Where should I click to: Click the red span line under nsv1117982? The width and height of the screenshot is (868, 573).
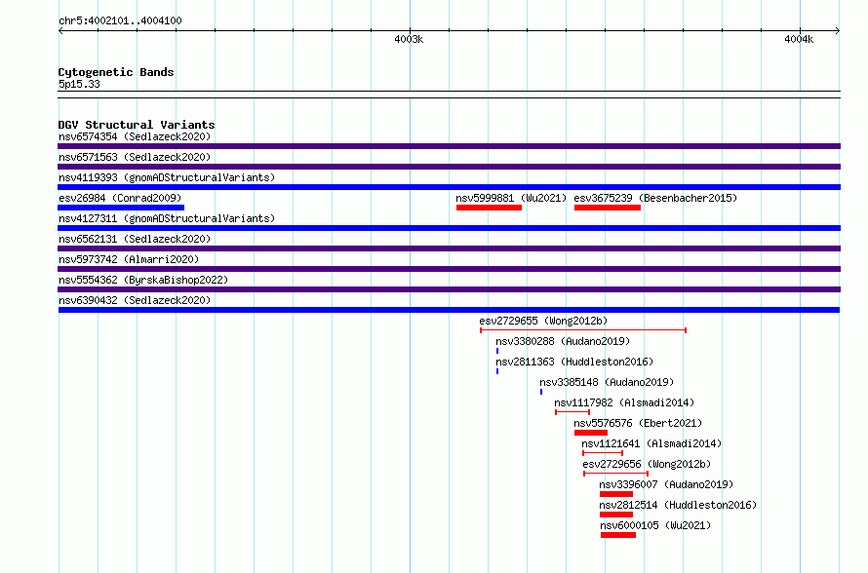click(x=572, y=412)
